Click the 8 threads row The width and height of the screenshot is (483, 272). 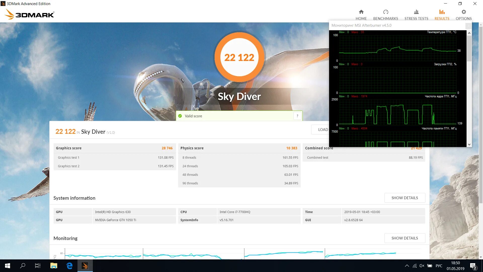[239, 157]
